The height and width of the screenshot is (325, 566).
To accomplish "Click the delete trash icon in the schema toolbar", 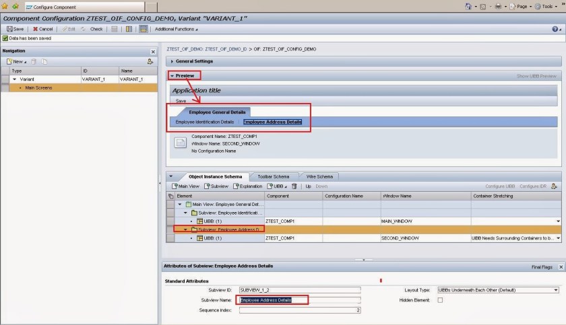I will pos(294,186).
